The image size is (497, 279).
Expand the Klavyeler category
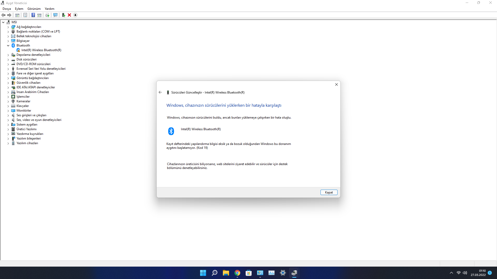click(8, 106)
